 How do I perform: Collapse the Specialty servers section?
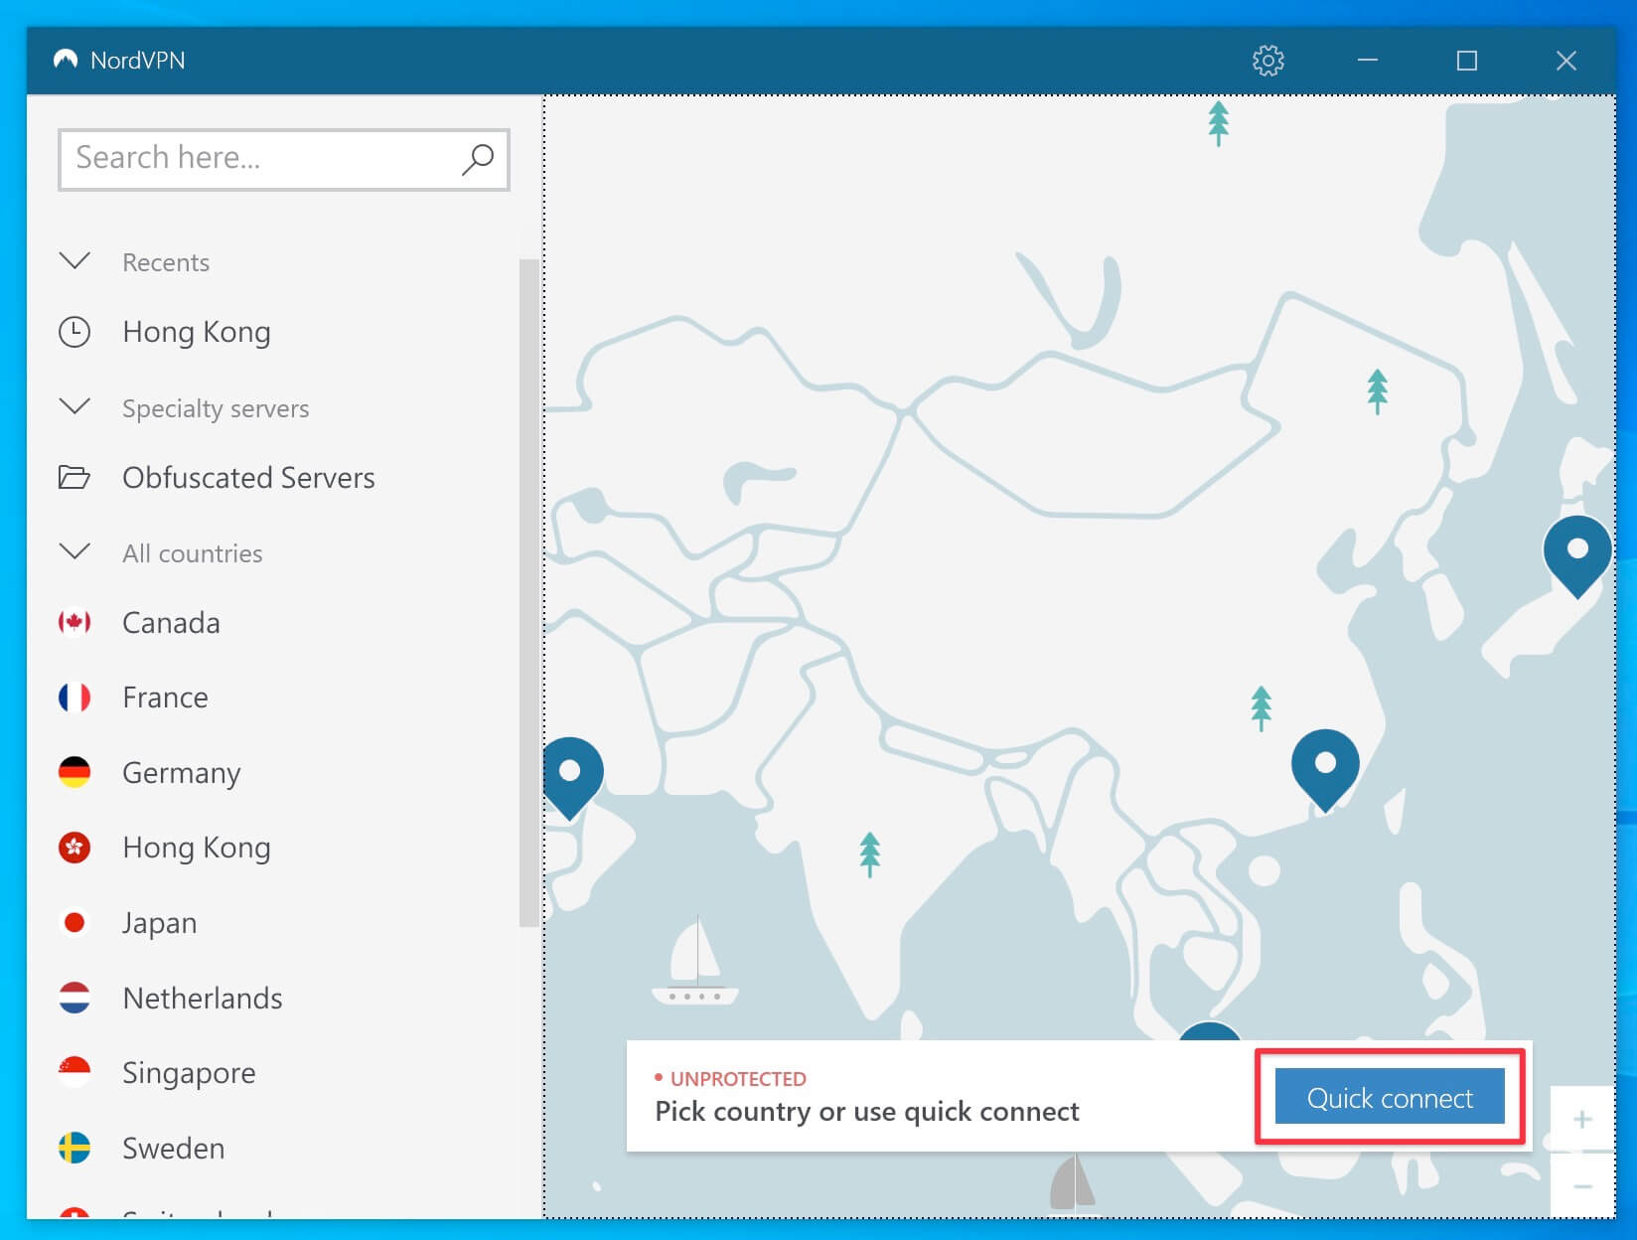(74, 407)
